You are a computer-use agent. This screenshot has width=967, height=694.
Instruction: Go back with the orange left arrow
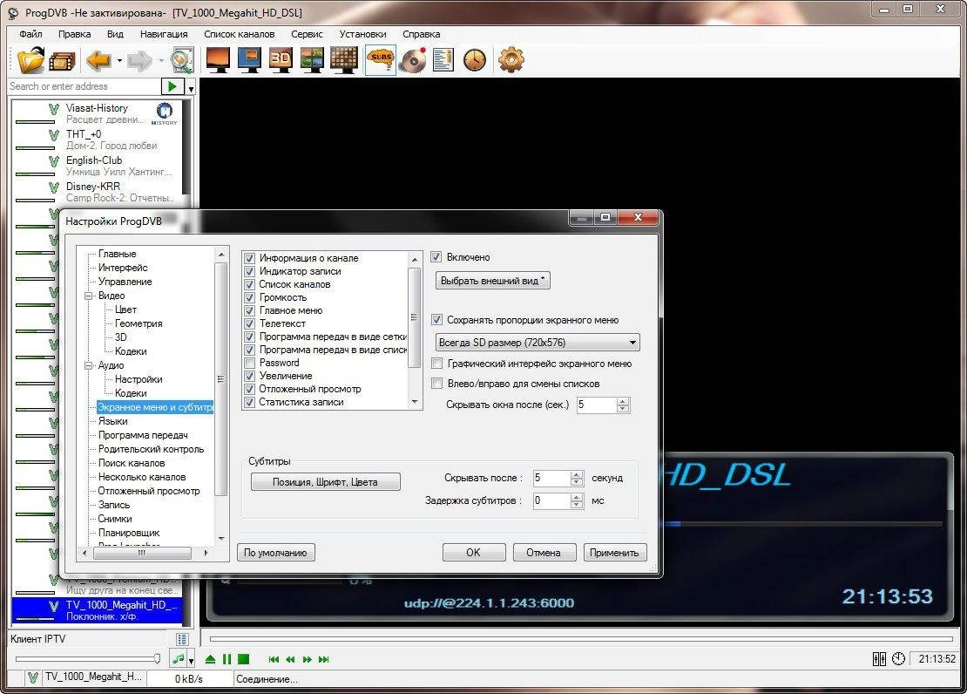[x=98, y=60]
